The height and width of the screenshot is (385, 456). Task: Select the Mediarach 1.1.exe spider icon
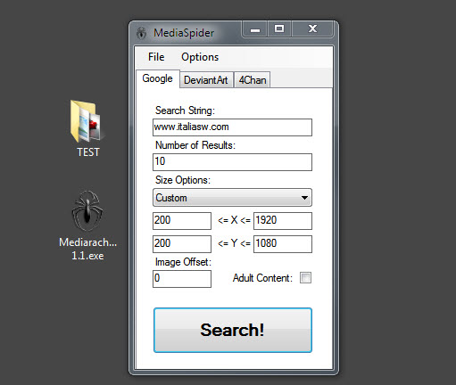87,211
